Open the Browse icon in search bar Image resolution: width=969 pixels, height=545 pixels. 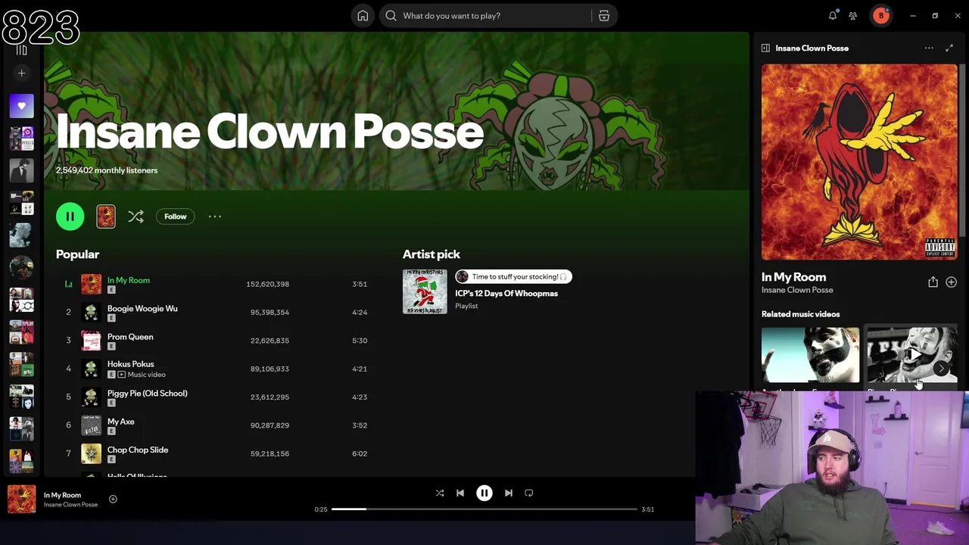[x=604, y=16]
